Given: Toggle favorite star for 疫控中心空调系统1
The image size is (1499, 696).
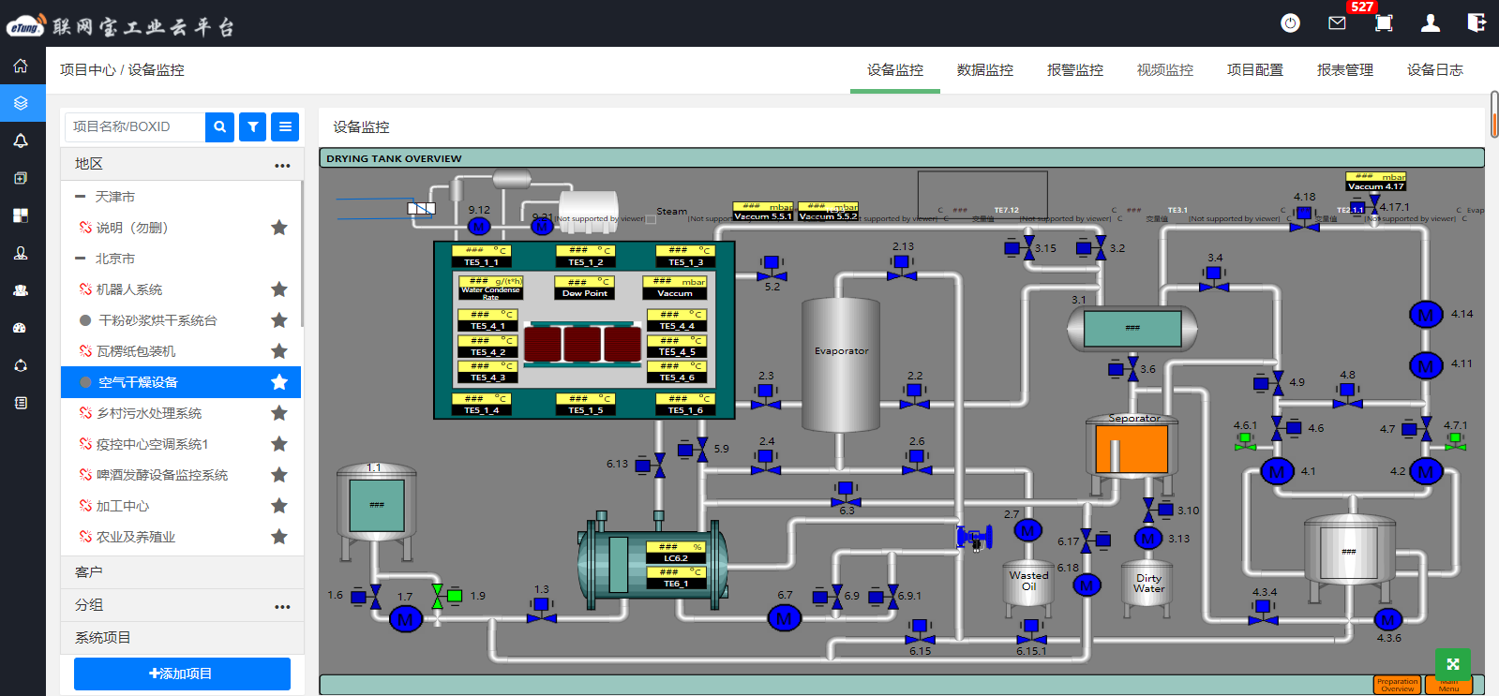Looking at the screenshot, I should (279, 444).
